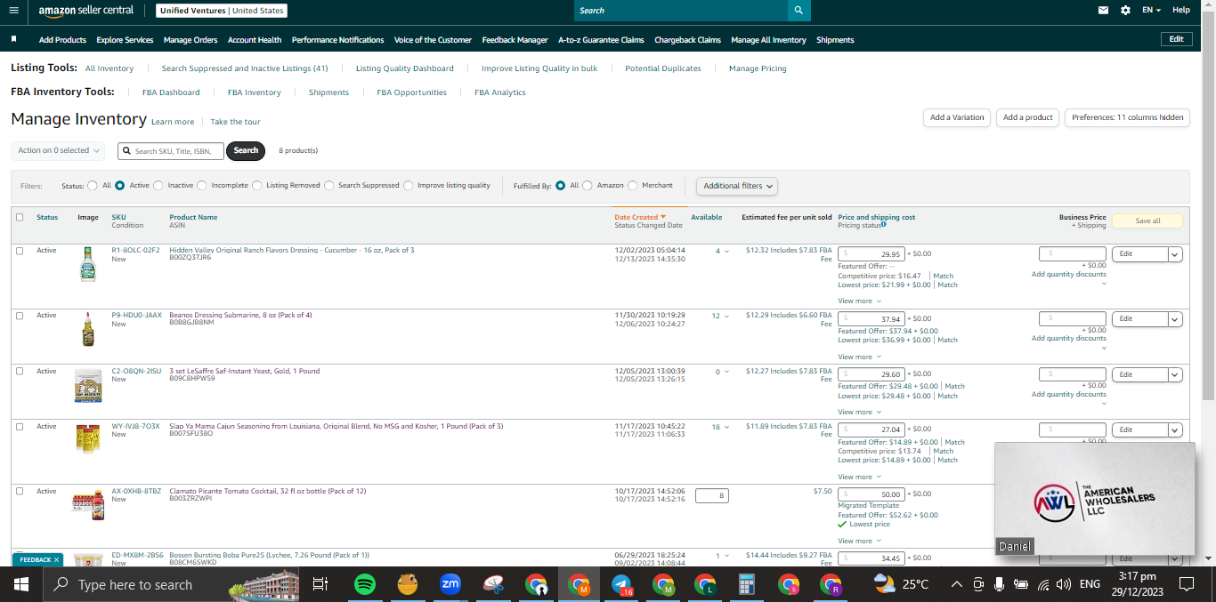Select the Amazon fulfilled-by radio button
This screenshot has height=602, width=1216.
588,186
